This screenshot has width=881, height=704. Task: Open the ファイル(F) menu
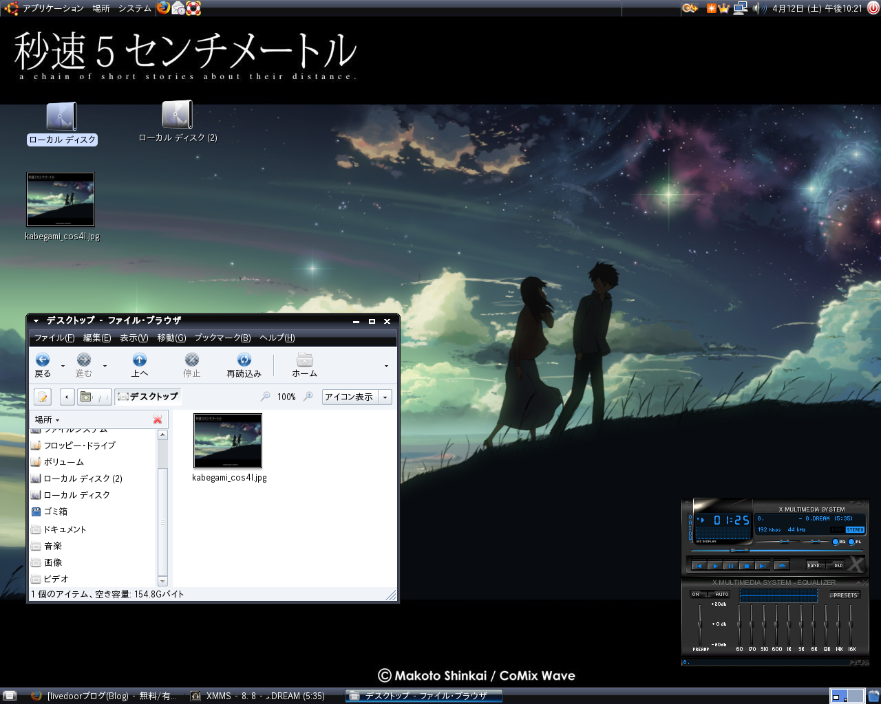pyautogui.click(x=54, y=338)
